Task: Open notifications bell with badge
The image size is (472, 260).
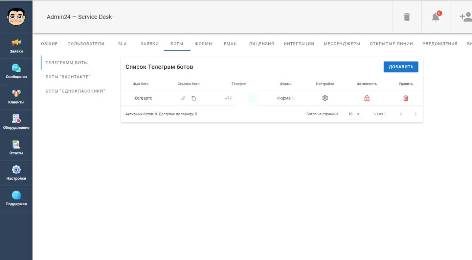Action: (436, 17)
